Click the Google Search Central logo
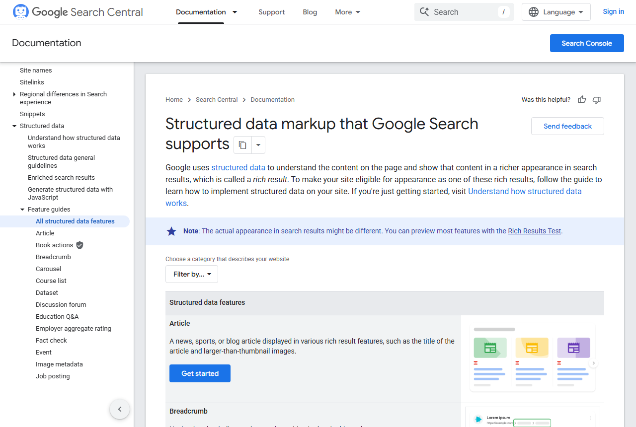The image size is (636, 427). coord(78,12)
